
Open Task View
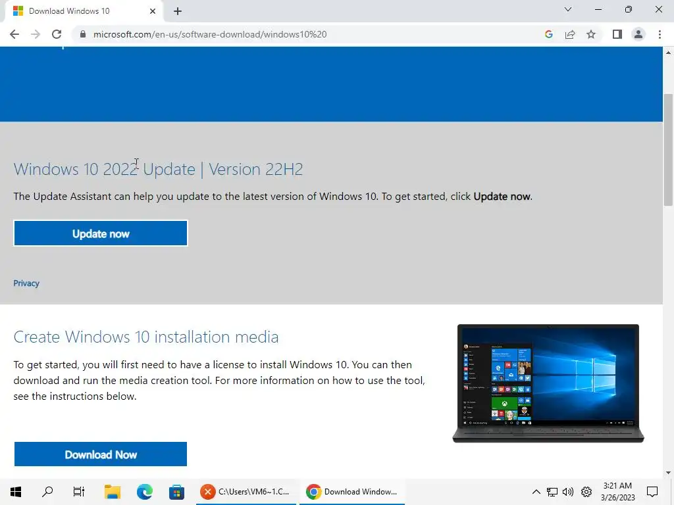point(79,492)
